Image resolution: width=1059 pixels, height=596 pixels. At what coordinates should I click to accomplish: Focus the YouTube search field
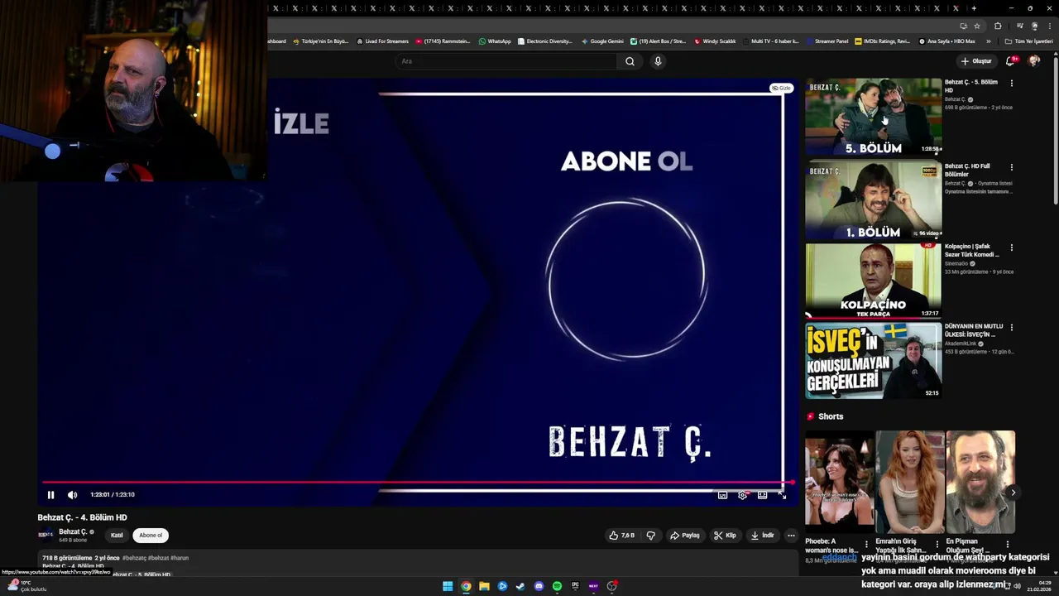click(506, 61)
